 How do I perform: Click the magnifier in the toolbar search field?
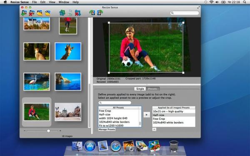[172, 13]
